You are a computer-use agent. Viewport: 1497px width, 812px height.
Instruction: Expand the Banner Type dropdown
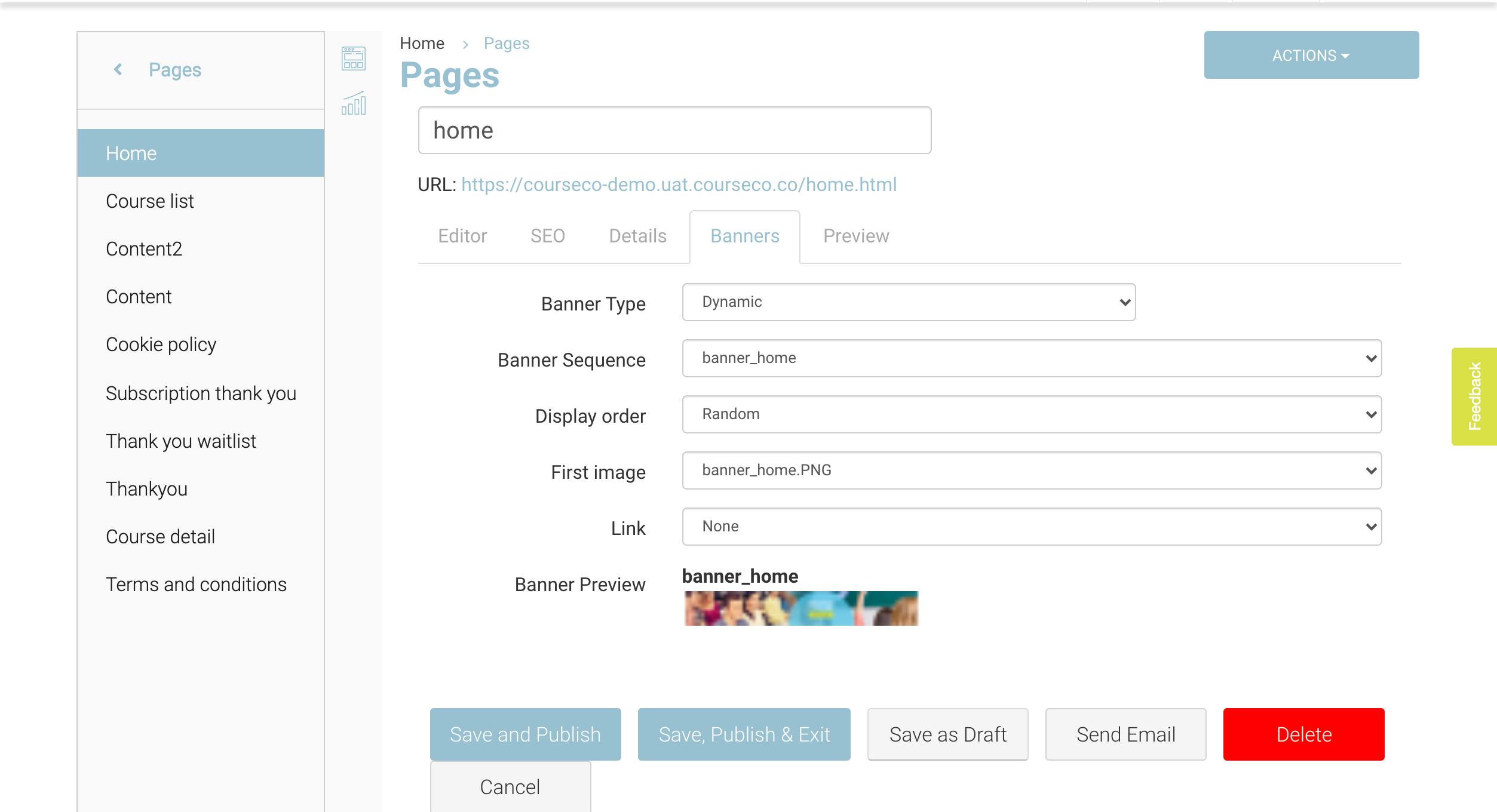click(908, 302)
